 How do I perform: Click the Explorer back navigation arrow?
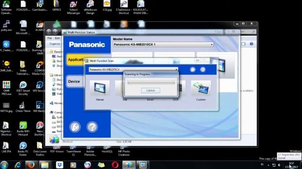coord(49,31)
